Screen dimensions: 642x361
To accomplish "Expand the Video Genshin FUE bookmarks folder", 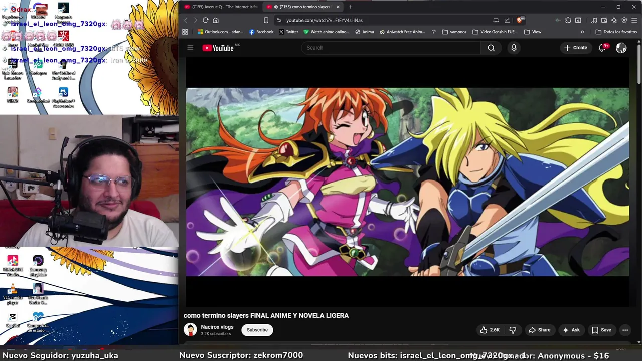I will [x=495, y=32].
